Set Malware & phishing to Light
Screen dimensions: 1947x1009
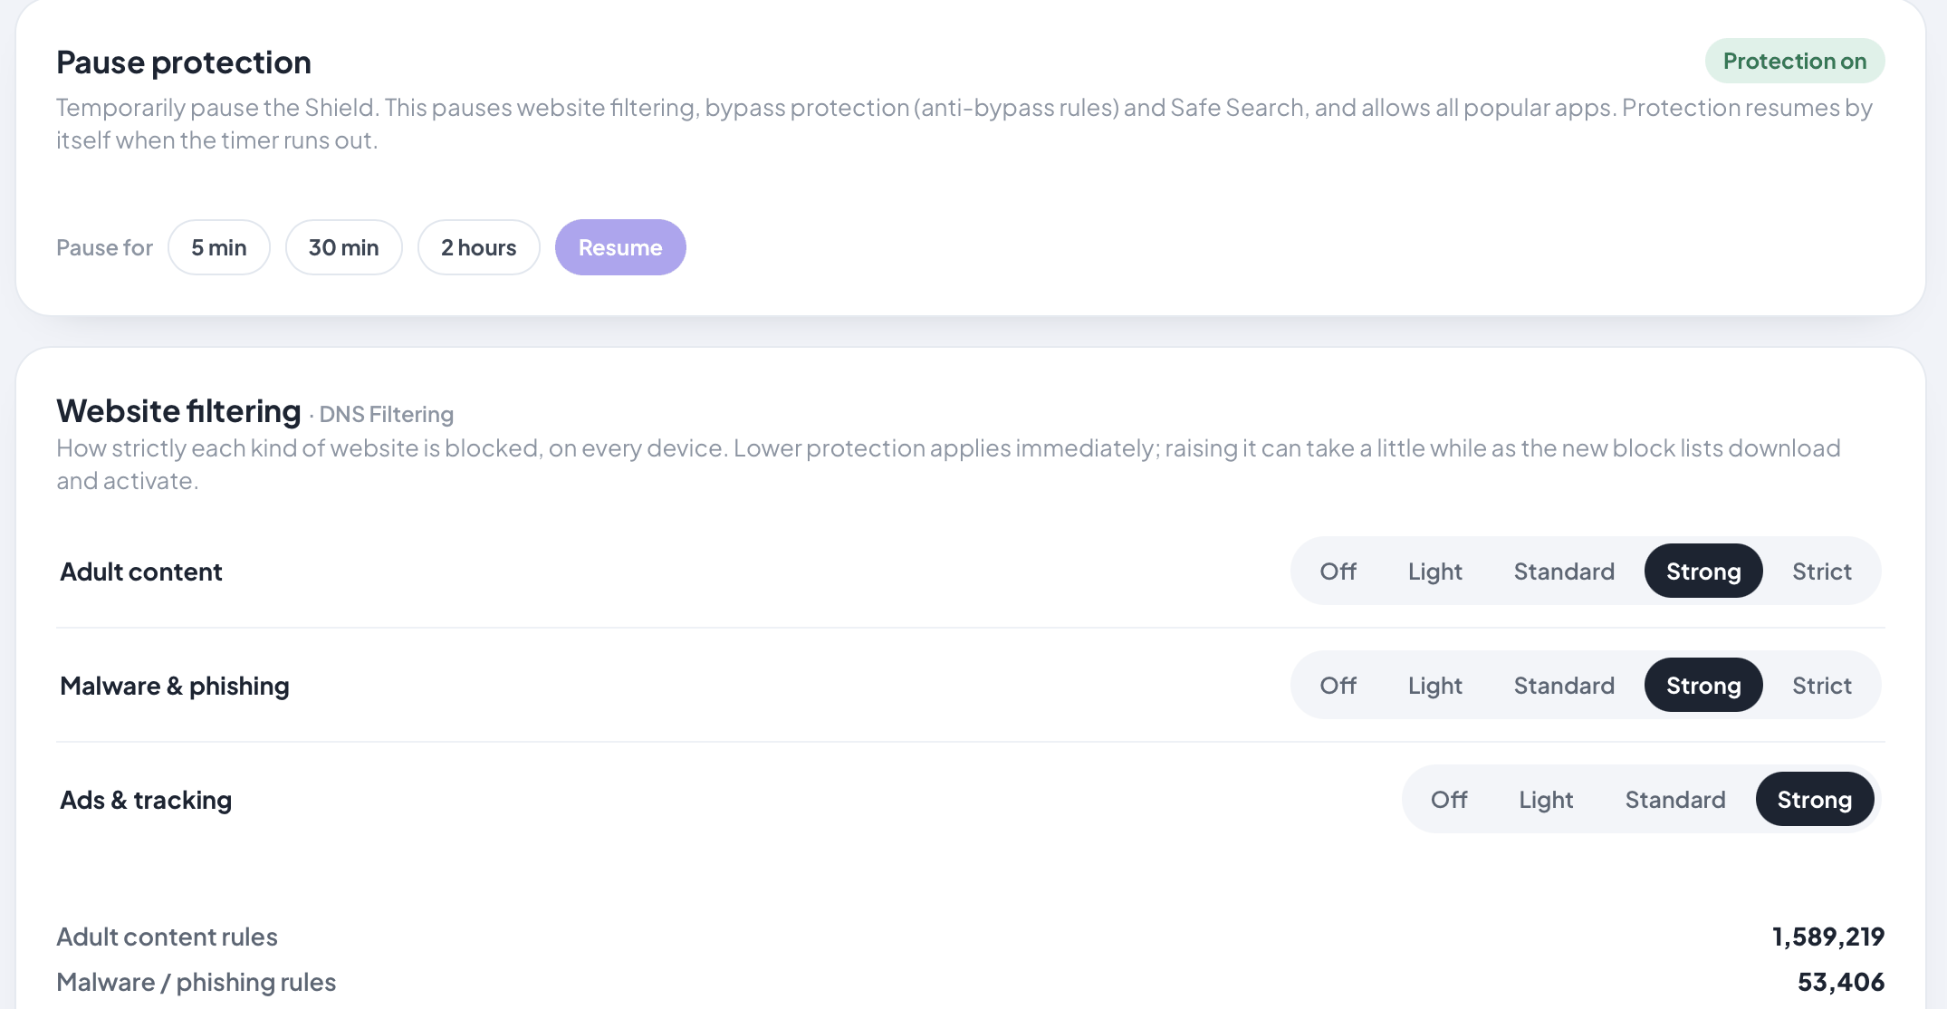coord(1435,685)
